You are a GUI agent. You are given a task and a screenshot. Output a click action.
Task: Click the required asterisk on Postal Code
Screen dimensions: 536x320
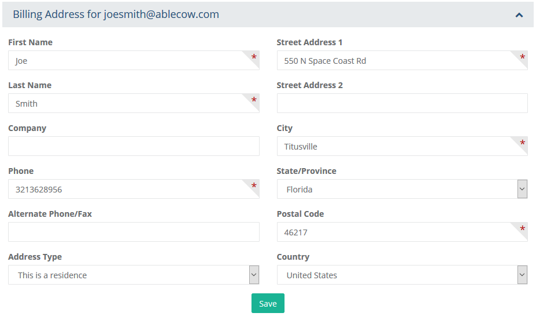pos(522,228)
